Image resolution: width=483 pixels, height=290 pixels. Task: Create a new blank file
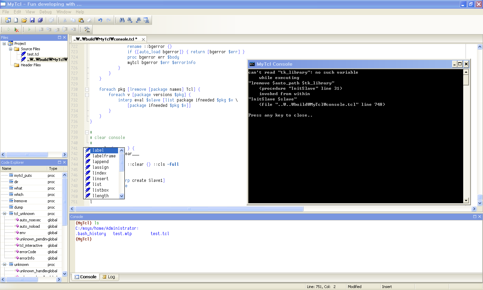tap(16, 20)
